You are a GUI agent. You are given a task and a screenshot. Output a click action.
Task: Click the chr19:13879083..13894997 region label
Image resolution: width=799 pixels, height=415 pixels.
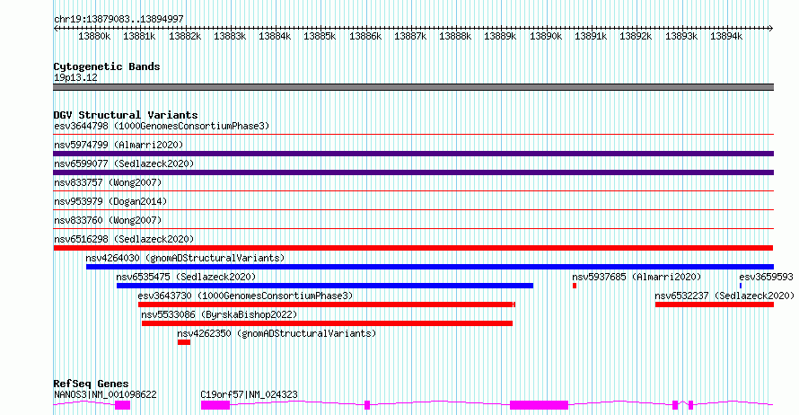pos(119,19)
